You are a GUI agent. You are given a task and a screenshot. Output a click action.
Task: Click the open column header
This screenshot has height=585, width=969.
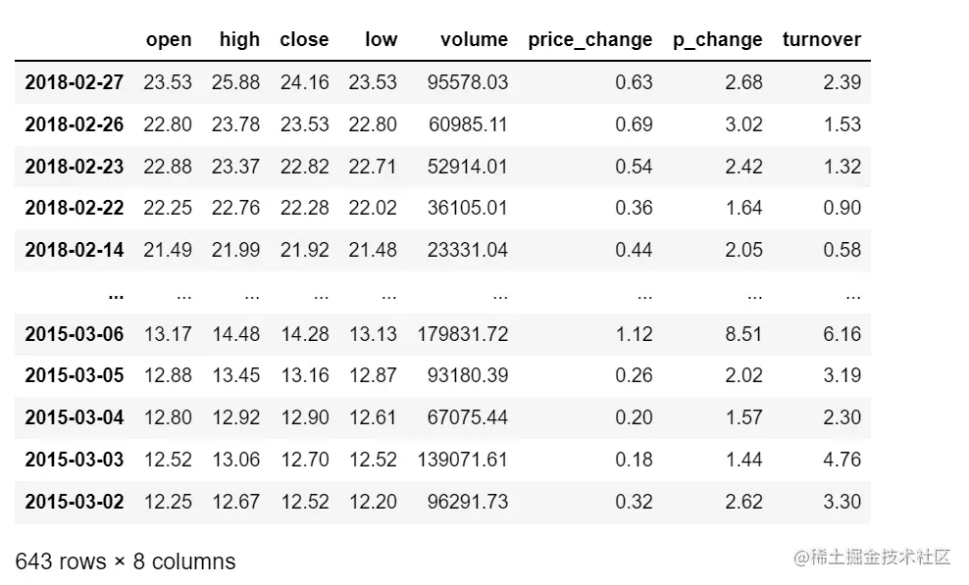pos(169,39)
